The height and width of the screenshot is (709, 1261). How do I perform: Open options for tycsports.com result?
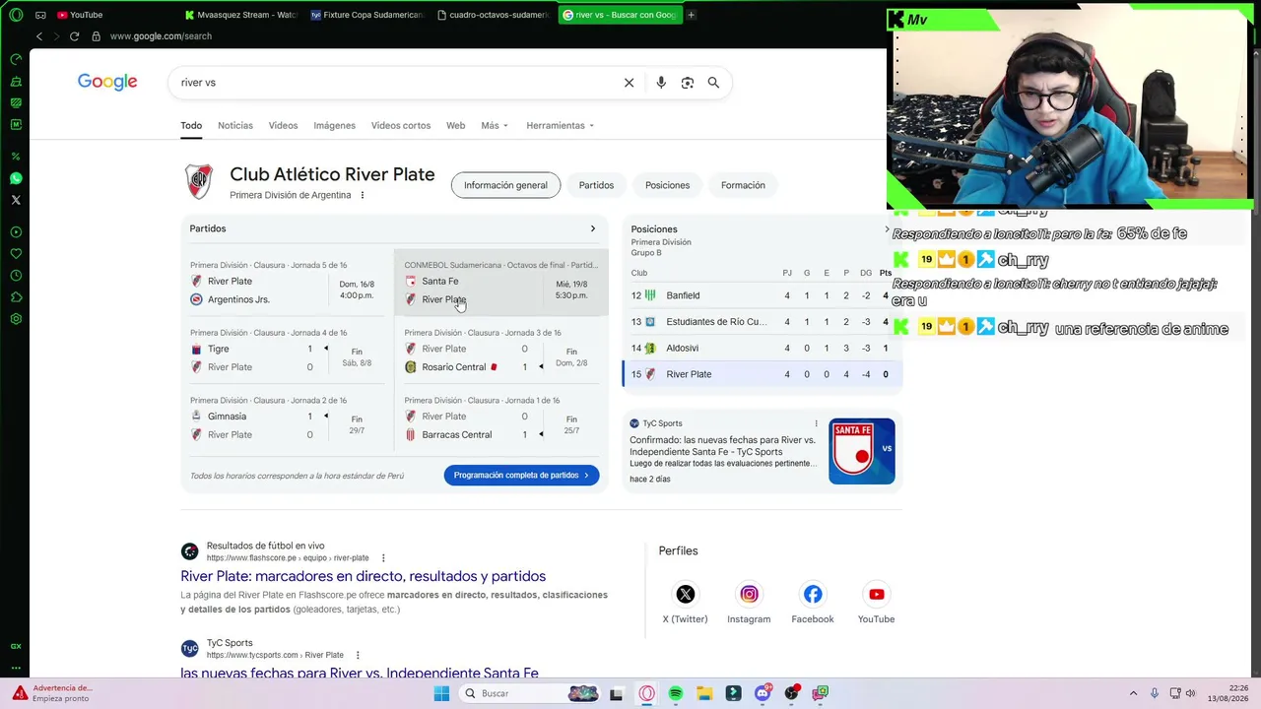click(358, 655)
